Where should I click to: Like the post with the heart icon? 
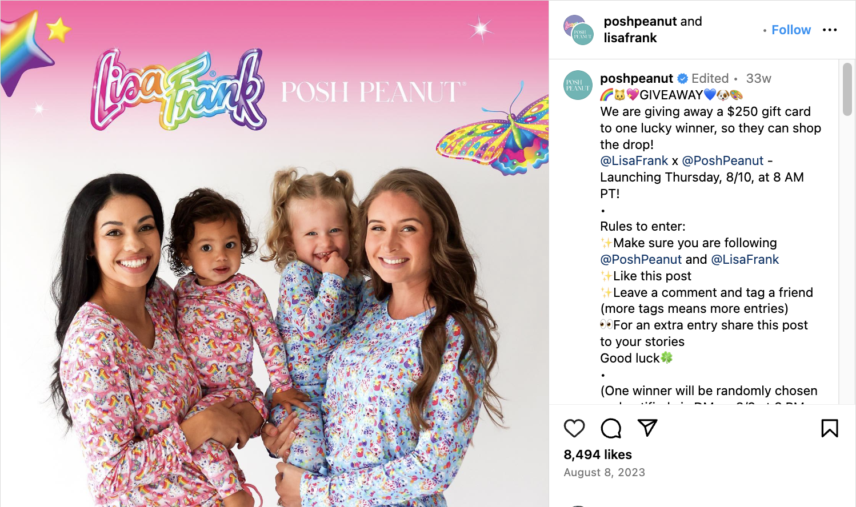pos(574,428)
